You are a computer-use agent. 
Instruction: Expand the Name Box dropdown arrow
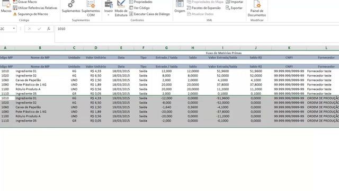click(14, 29)
